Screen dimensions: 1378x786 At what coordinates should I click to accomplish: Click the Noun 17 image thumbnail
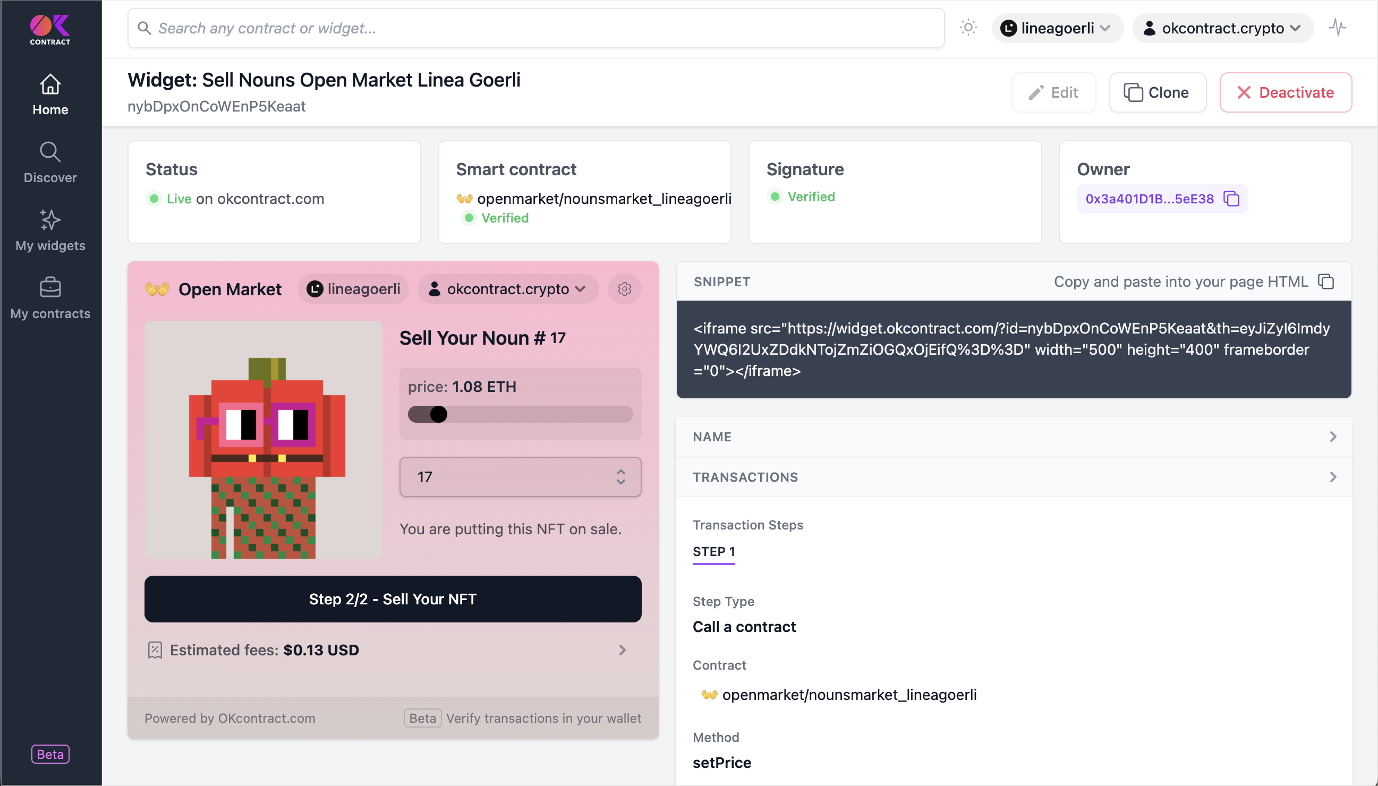tap(263, 439)
